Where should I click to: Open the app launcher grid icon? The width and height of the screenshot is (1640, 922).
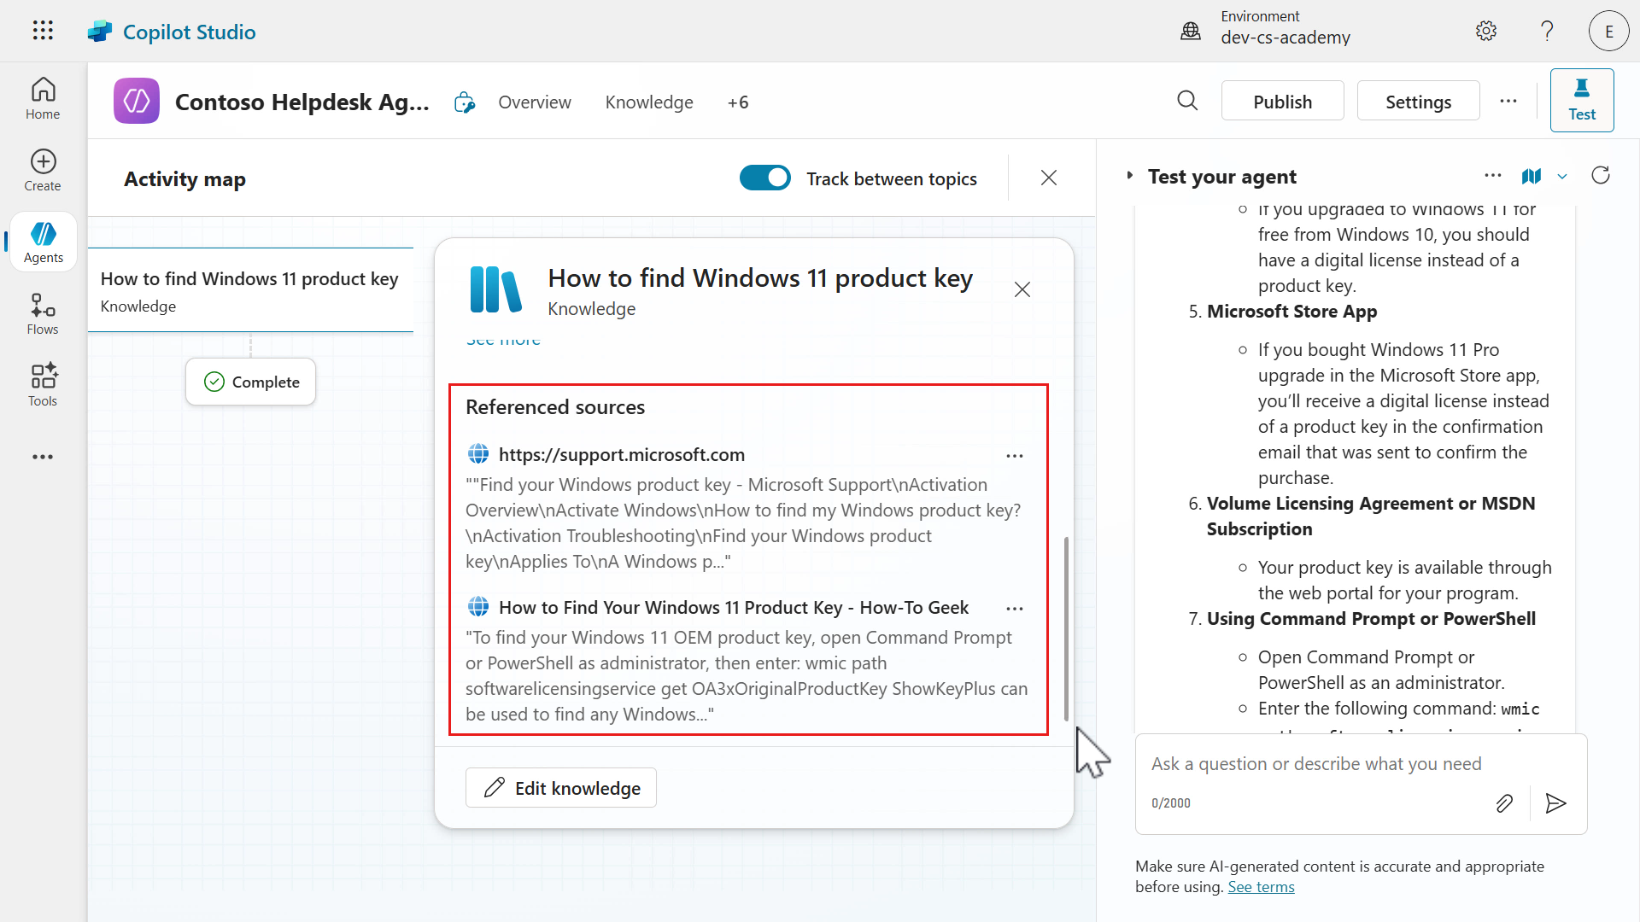click(43, 31)
